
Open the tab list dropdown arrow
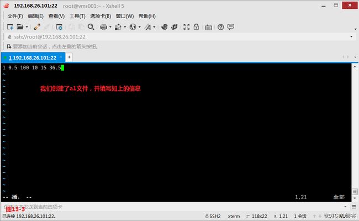click(355, 57)
